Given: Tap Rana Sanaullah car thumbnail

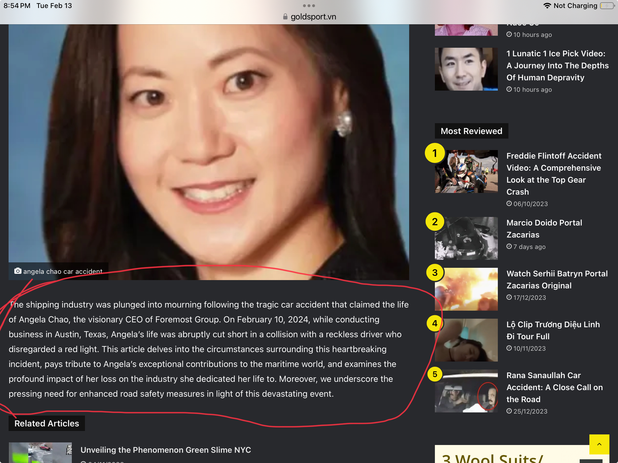Looking at the screenshot, I should (x=466, y=391).
